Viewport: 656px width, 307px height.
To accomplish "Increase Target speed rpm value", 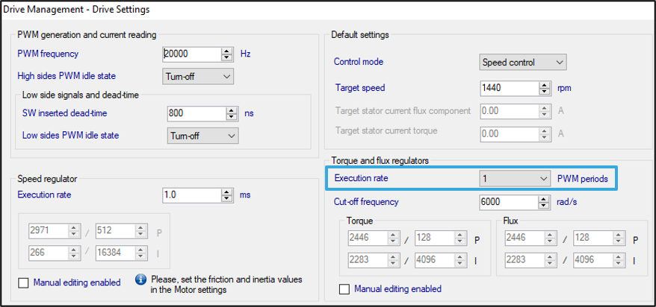I will pos(544,85).
